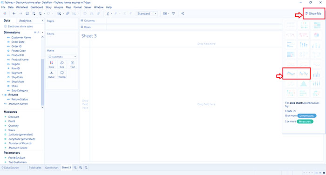Screen dimensions: 326x175
Task: Click the Color mark card
Action: tap(51, 65)
